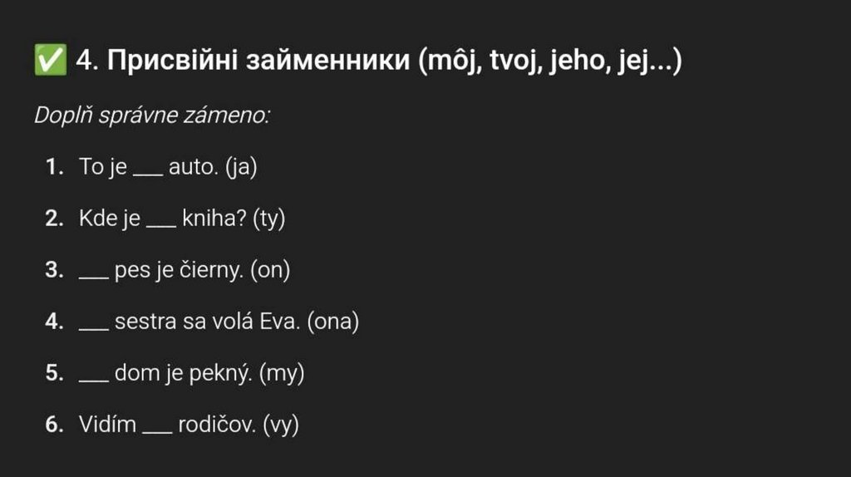
Task: Click the word 'Vidím' in sentence six
Action: coord(107,425)
